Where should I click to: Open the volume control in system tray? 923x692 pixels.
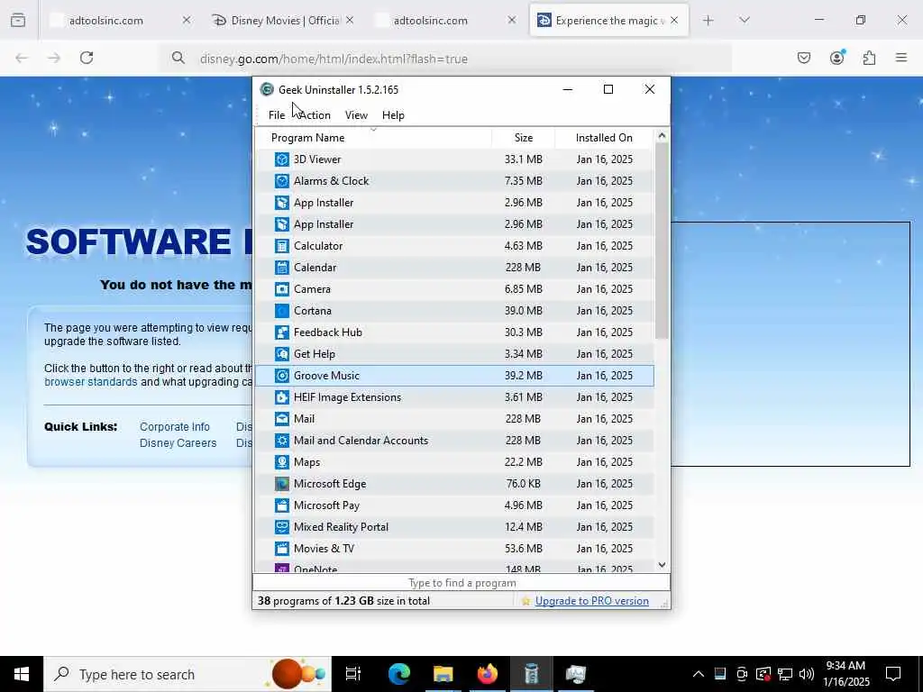tap(806, 674)
